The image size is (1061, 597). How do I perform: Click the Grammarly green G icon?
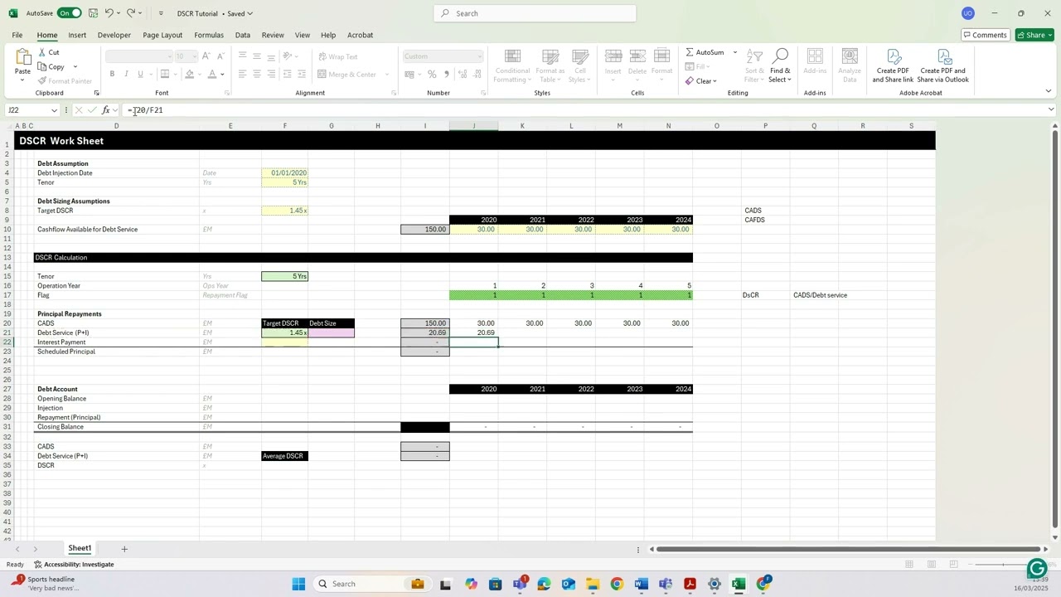[1036, 568]
